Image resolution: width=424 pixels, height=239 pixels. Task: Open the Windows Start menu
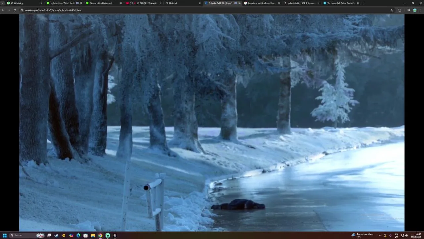coord(5,235)
